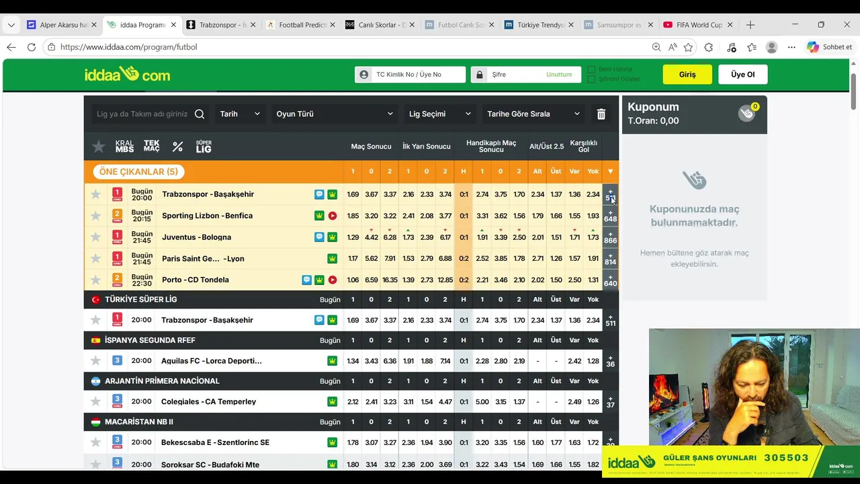Expand more bets +640 for Porto - CD Tondela

pyautogui.click(x=610, y=280)
